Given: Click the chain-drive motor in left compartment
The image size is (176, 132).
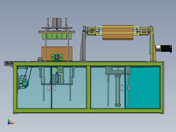Looking at the screenshot, I should pyautogui.click(x=23, y=82).
